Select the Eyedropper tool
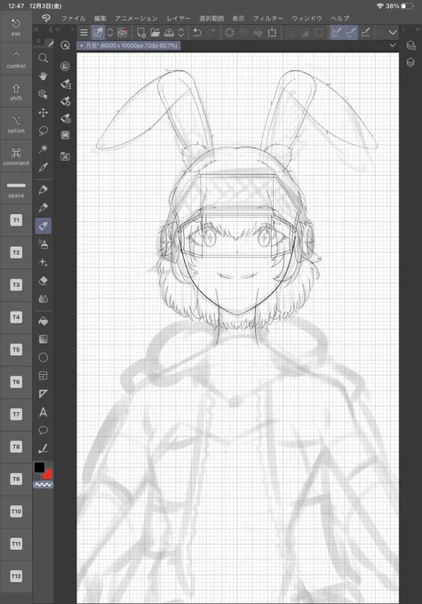 coord(44,167)
